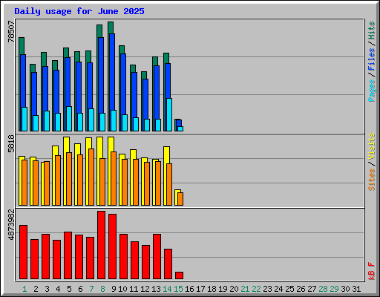The height and width of the screenshot is (297, 380).
Task: Click day 5 on the x-axis
Action: coord(69,289)
